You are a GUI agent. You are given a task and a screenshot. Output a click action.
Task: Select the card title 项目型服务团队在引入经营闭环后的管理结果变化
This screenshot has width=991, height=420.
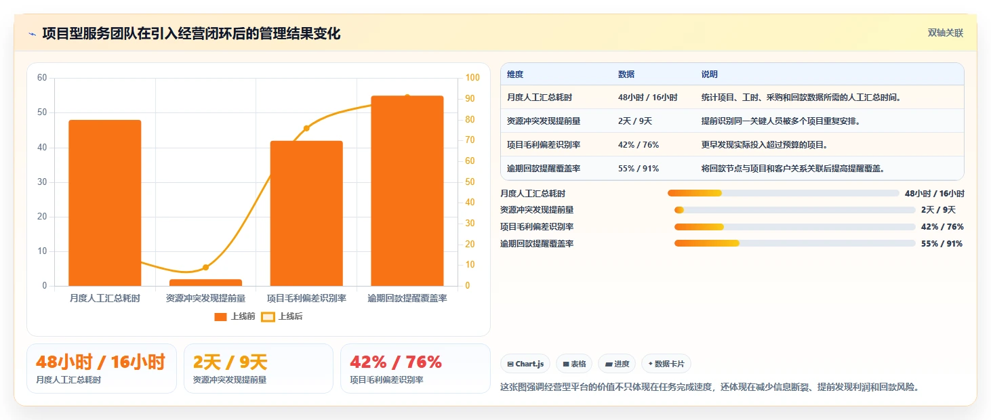[x=191, y=33]
